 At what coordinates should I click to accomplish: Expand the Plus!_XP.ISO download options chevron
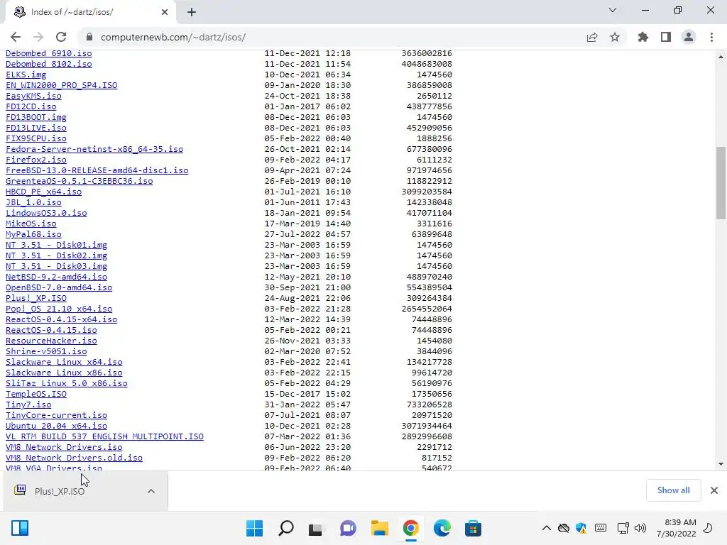151,491
